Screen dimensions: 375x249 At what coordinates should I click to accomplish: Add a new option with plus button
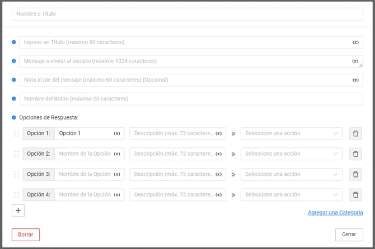click(x=18, y=211)
